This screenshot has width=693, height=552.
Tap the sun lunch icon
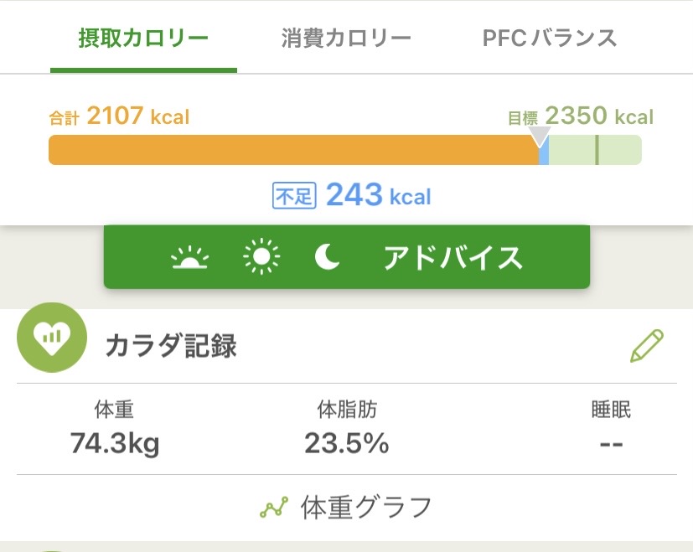point(261,258)
